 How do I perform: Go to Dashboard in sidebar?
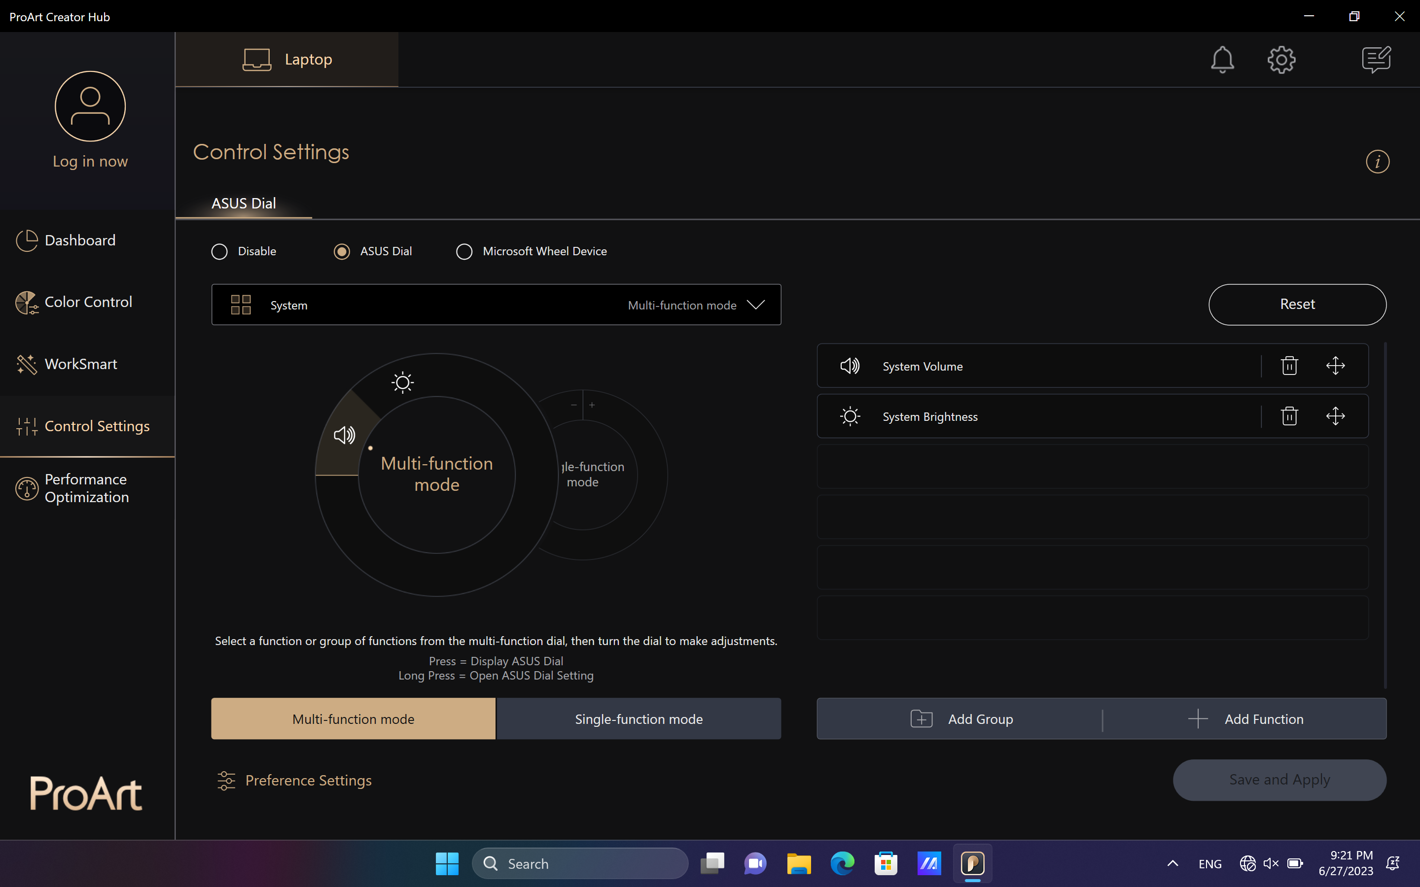tap(87, 240)
